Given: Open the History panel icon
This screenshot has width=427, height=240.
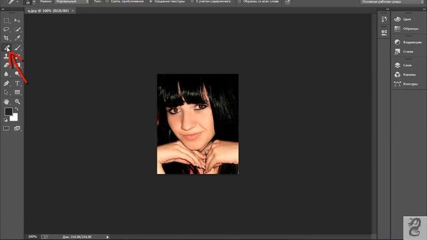Looking at the screenshot, I should tap(384, 19).
